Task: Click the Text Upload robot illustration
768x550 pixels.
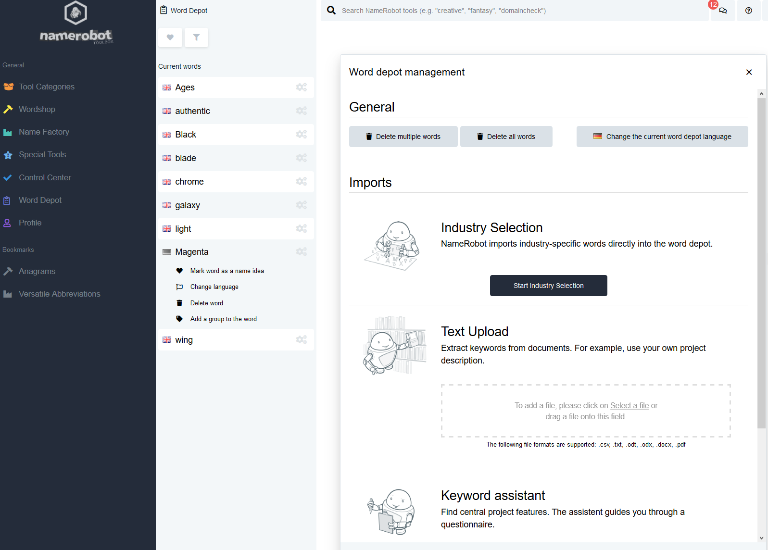Action: click(x=395, y=345)
